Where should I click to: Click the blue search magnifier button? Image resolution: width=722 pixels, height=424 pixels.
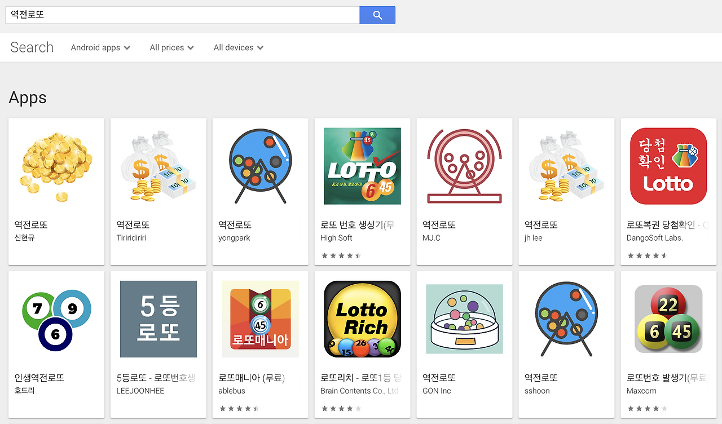377,15
